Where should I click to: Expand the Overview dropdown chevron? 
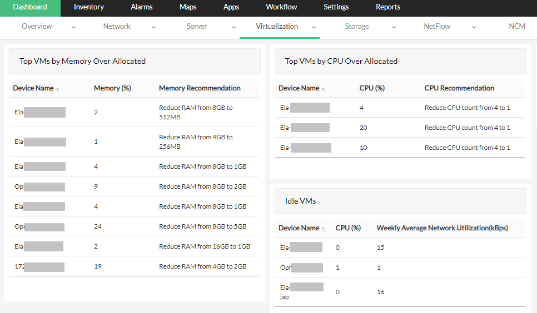[x=74, y=27]
